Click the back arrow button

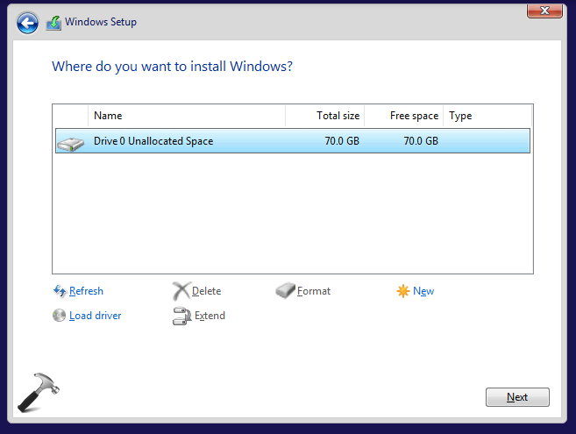click(27, 22)
